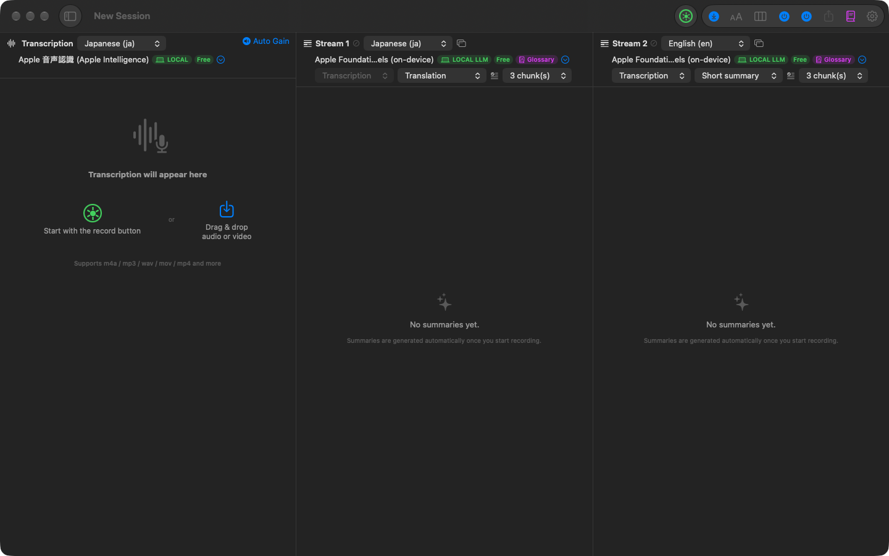Open the AA text size control
The width and height of the screenshot is (889, 556).
point(736,17)
